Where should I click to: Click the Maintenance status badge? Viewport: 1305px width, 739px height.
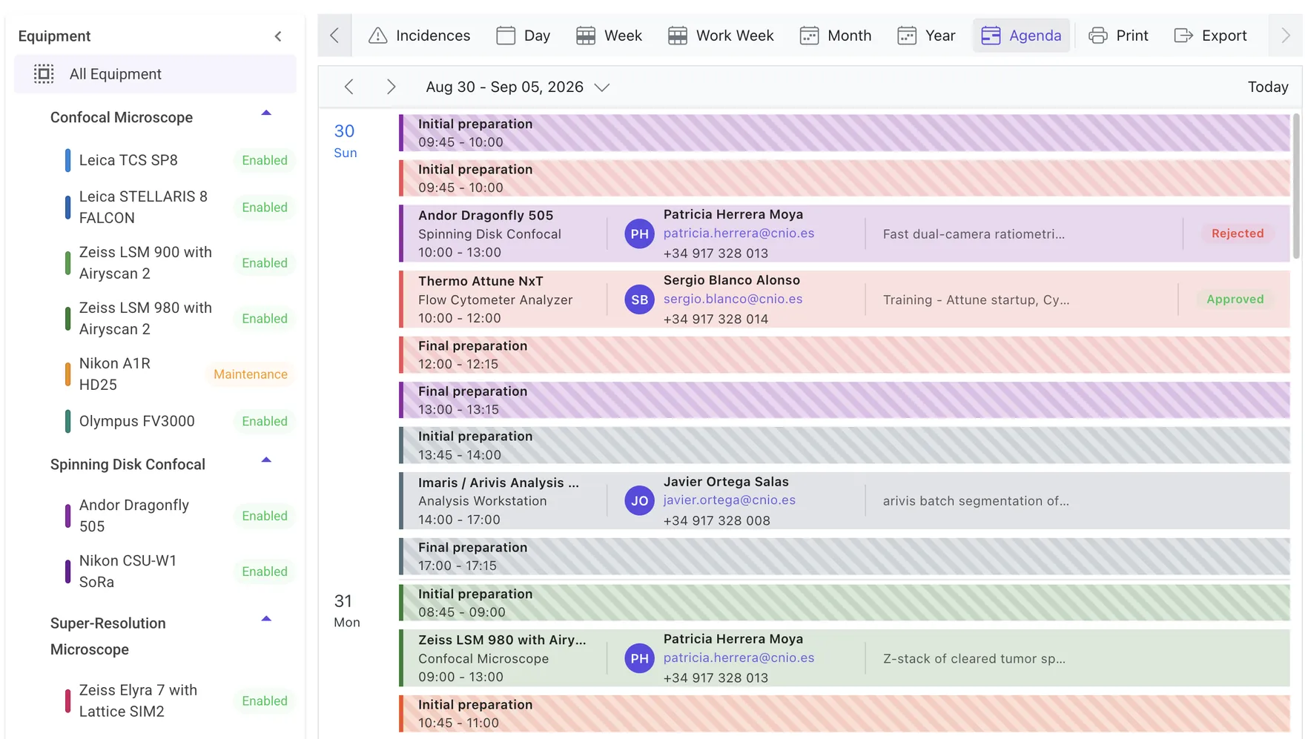click(251, 374)
